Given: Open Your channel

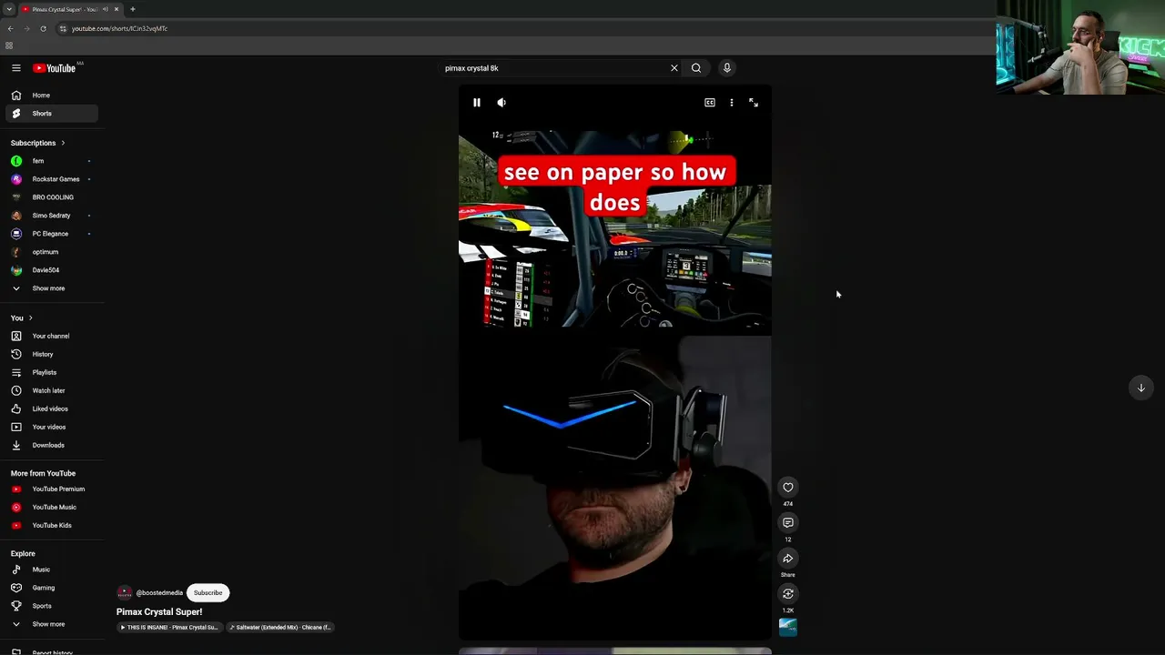Looking at the screenshot, I should tap(51, 337).
